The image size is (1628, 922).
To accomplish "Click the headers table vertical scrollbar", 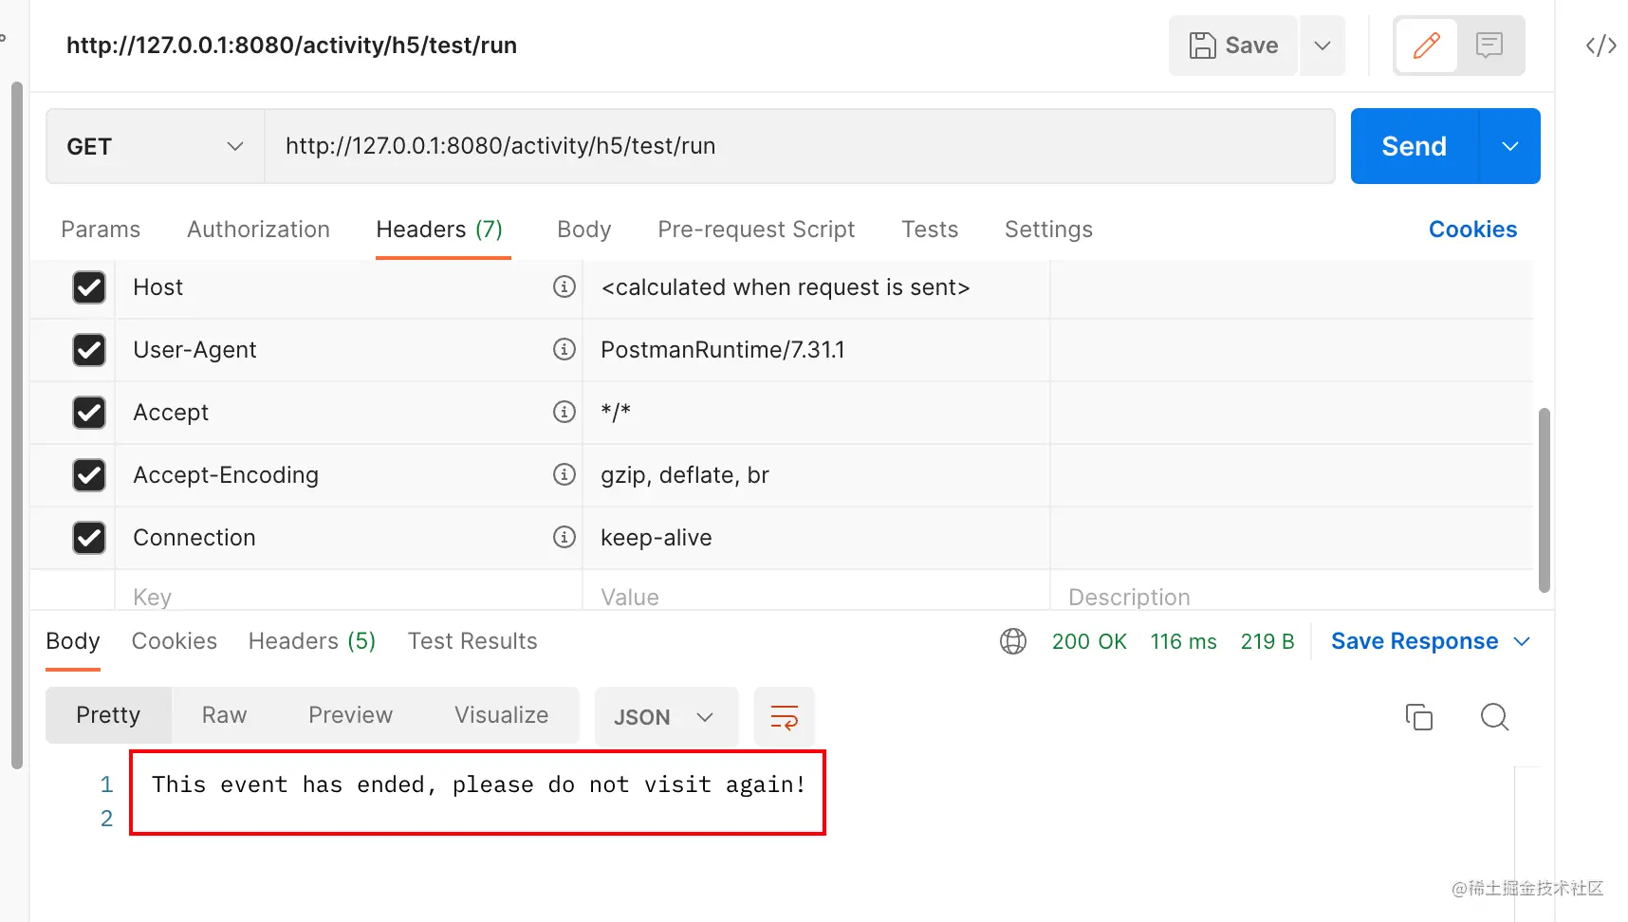I will (x=1545, y=501).
